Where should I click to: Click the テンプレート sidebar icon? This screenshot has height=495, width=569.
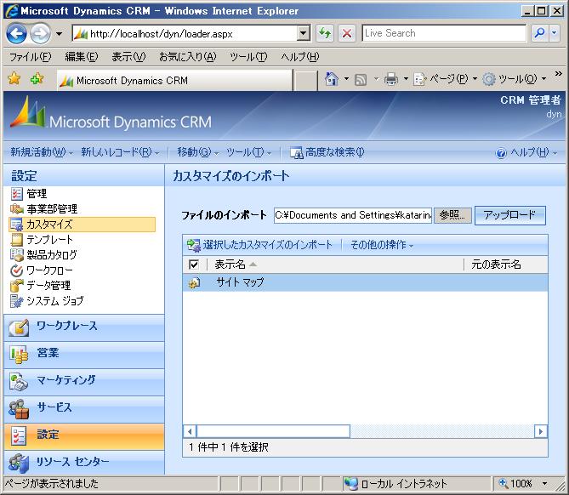[17, 240]
